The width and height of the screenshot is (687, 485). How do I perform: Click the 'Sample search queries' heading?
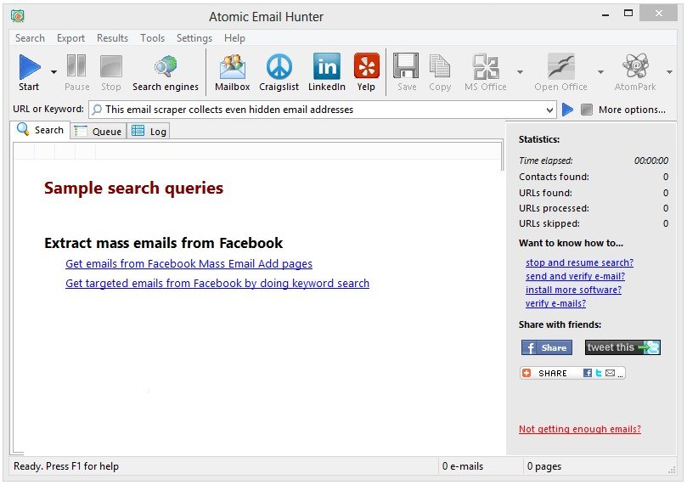pos(133,188)
